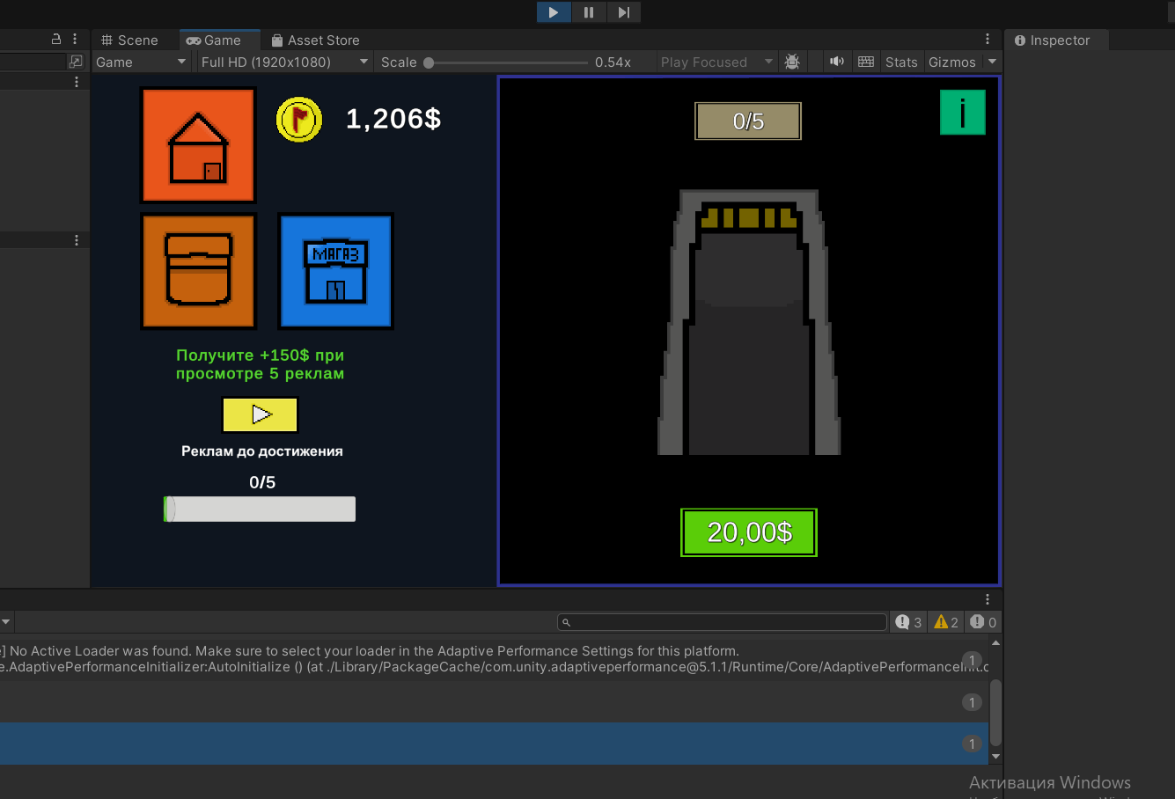Step one frame forward in editor
1175x799 pixels.
click(x=623, y=12)
